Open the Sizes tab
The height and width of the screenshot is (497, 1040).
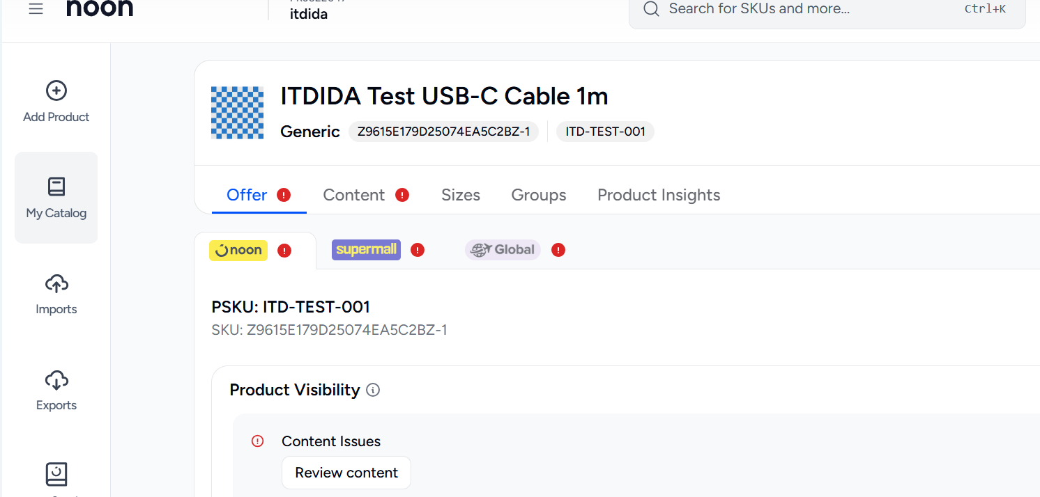[x=461, y=195]
